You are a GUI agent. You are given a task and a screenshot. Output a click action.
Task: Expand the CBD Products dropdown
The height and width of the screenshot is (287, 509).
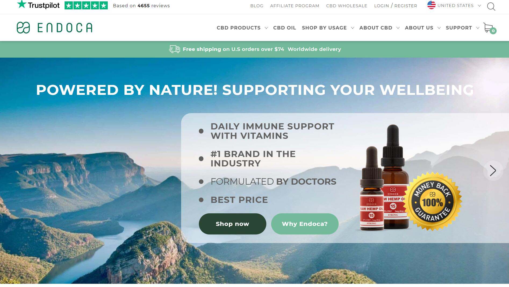point(242,28)
